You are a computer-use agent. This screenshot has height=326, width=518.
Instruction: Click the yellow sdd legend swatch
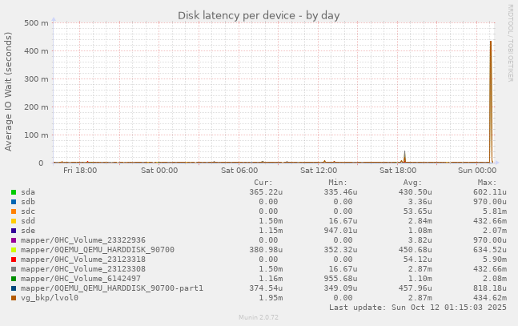click(x=14, y=221)
